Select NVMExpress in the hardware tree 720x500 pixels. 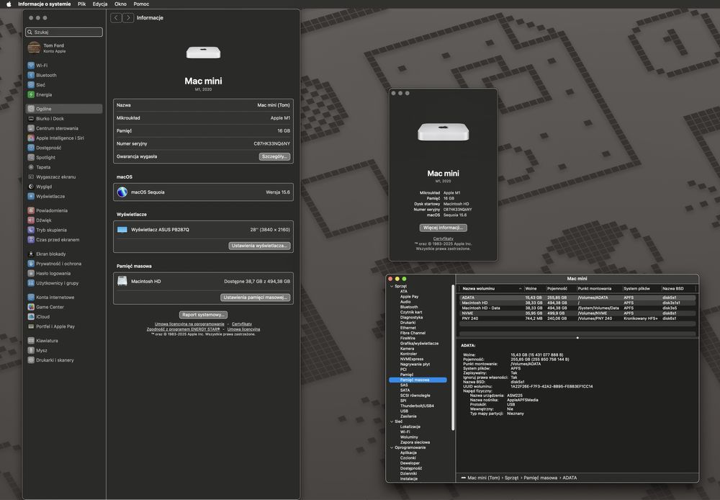[x=411, y=359]
